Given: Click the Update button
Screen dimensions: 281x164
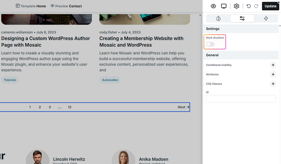Looking at the screenshot, I should pyautogui.click(x=270, y=6).
